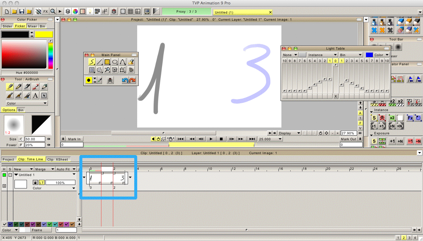Click the rainbow hue strip in Color Picker

pyautogui.click(x=51, y=56)
